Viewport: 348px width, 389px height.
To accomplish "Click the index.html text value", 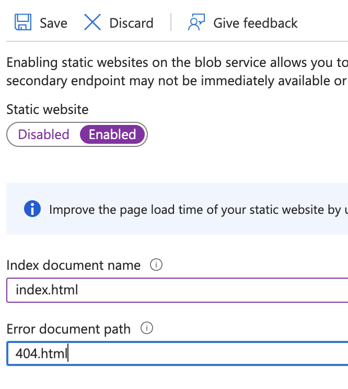I will [47, 290].
